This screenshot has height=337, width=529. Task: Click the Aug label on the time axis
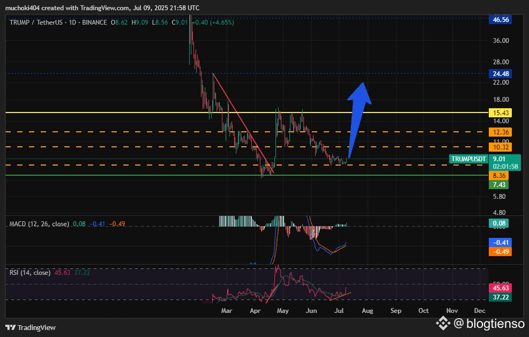(x=367, y=311)
